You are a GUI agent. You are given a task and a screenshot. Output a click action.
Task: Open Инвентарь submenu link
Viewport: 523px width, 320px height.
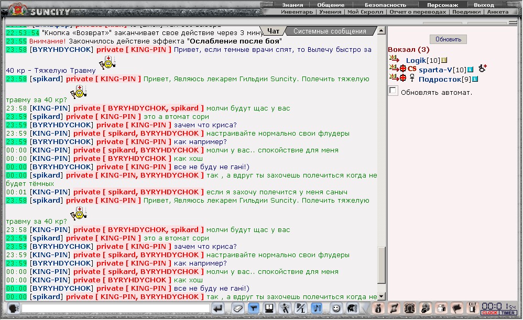(x=297, y=12)
